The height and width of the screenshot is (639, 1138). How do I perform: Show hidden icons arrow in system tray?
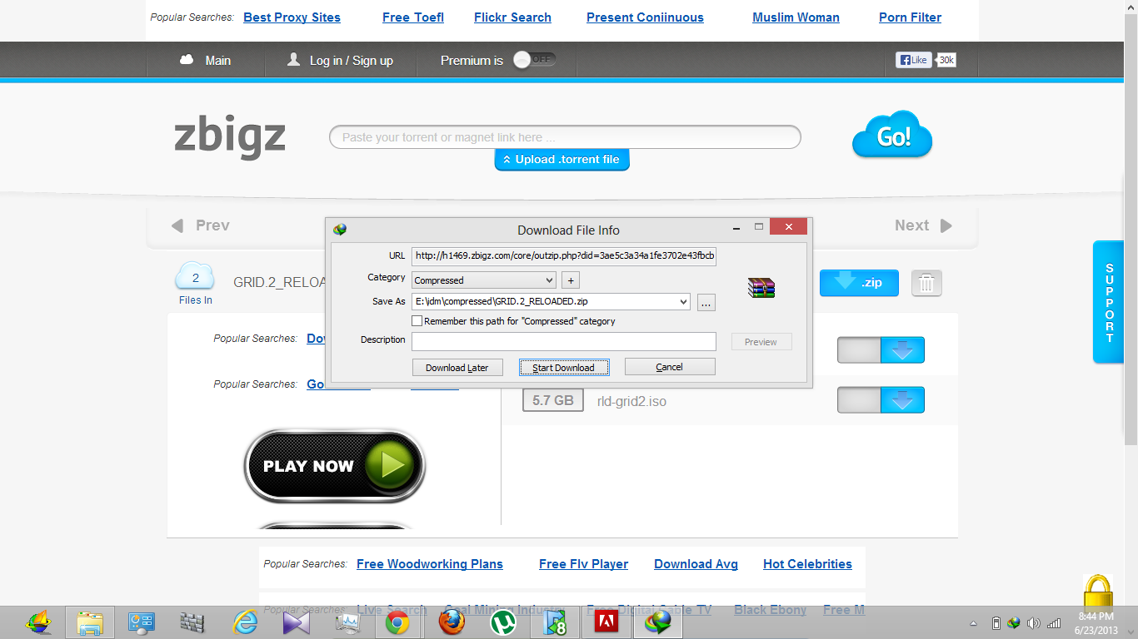(974, 623)
